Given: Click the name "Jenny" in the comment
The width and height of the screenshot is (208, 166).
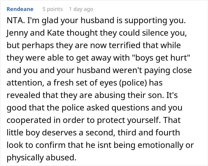Looking at the screenshot, I should [x=17, y=33].
